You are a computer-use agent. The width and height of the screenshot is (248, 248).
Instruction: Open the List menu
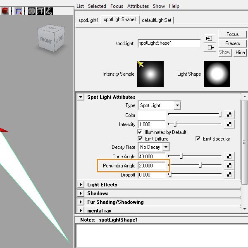tap(80, 6)
